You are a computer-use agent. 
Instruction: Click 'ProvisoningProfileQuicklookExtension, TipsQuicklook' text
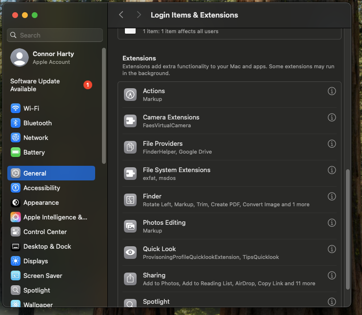pyautogui.click(x=211, y=257)
